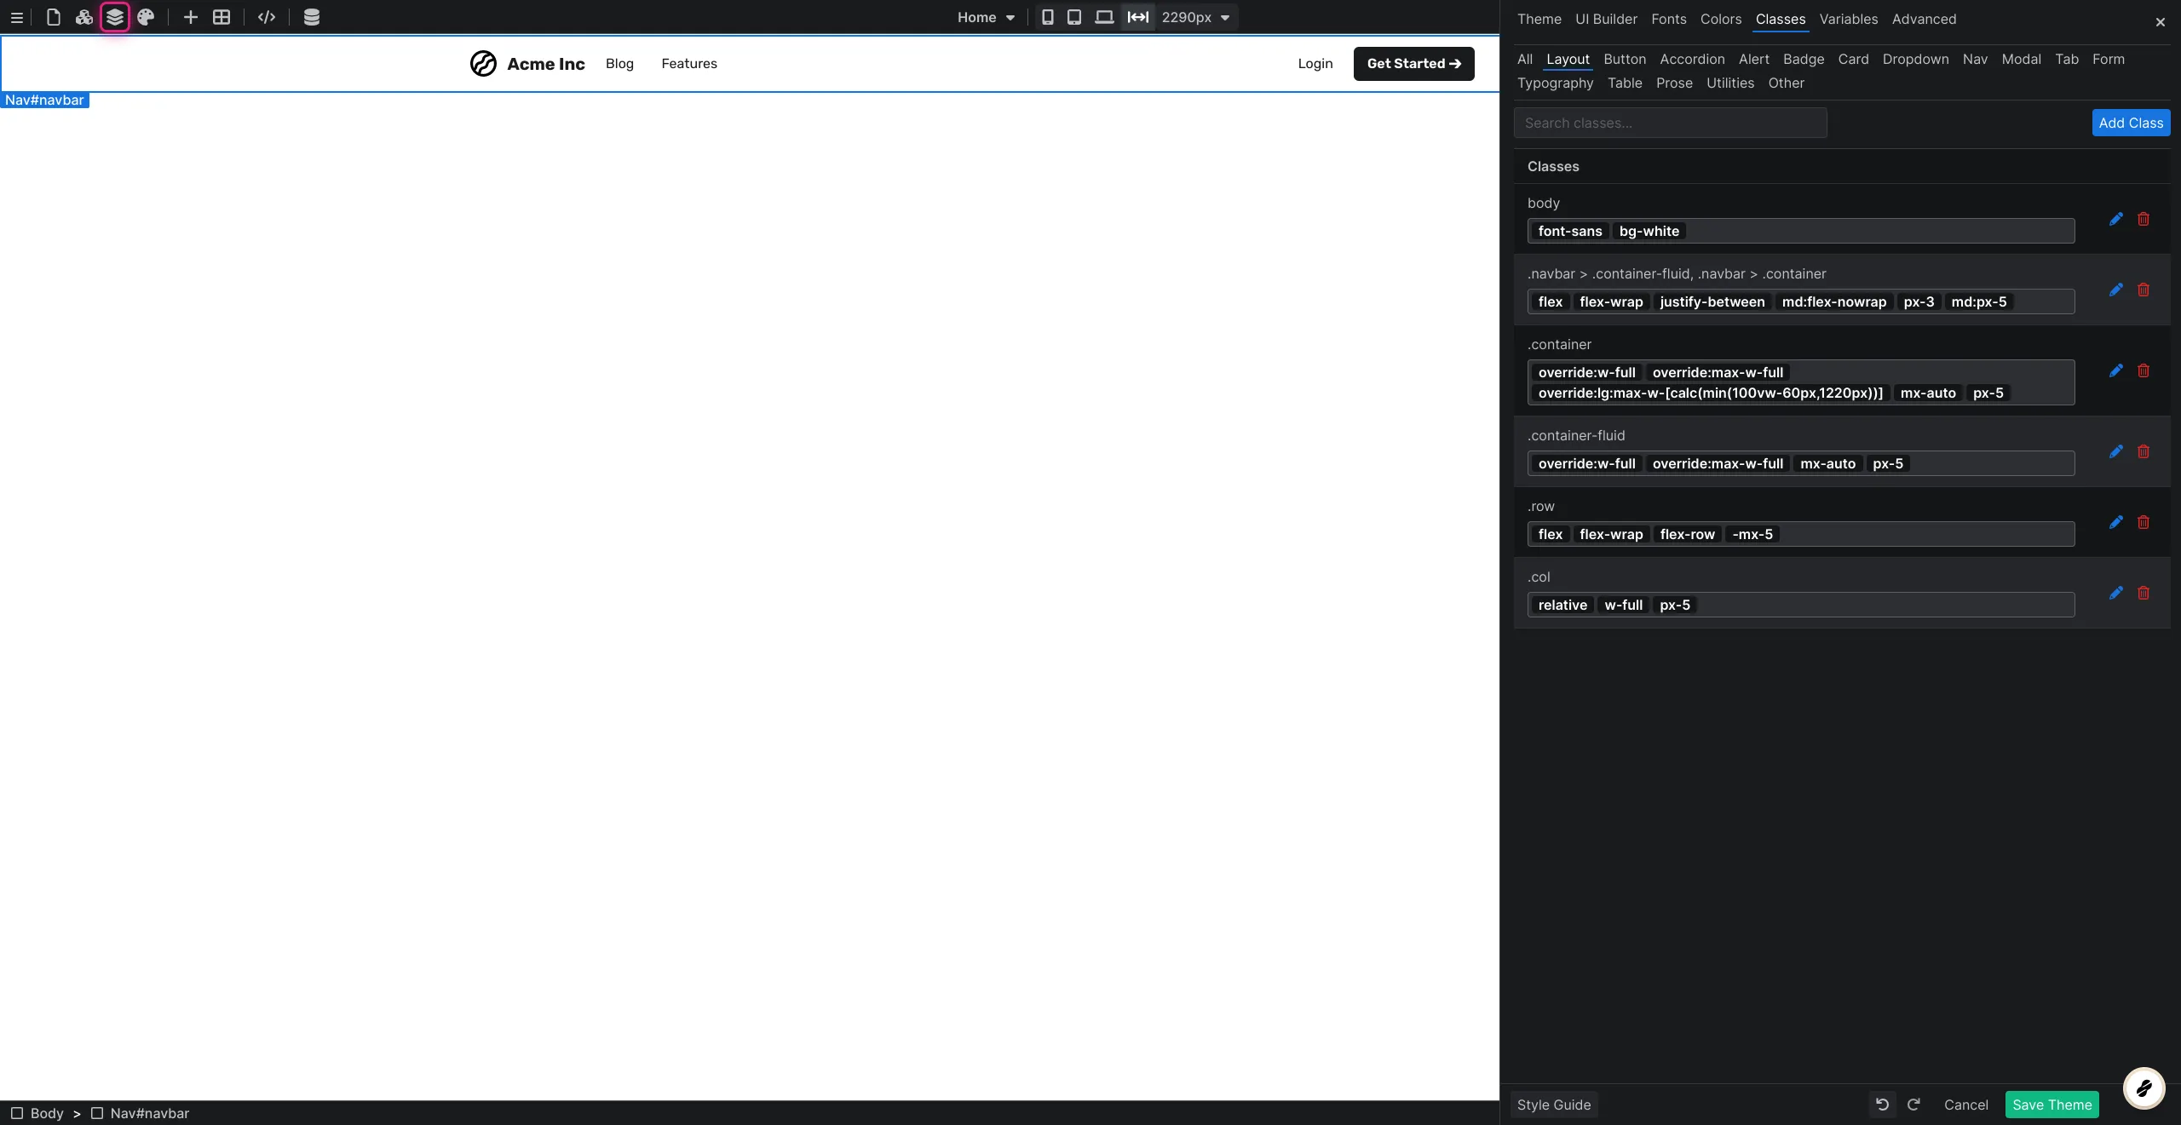The width and height of the screenshot is (2181, 1125).
Task: Click the Save Theme button
Action: [x=2052, y=1105]
